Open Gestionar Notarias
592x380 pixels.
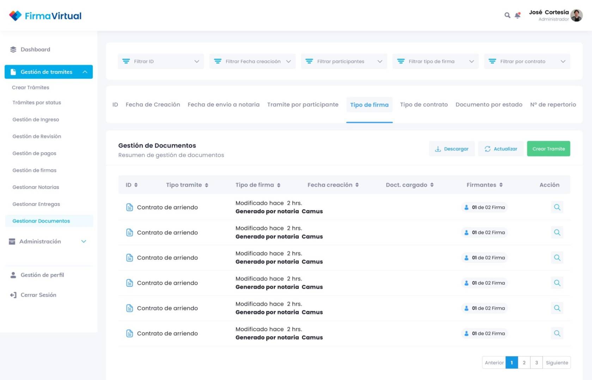pyautogui.click(x=36, y=187)
